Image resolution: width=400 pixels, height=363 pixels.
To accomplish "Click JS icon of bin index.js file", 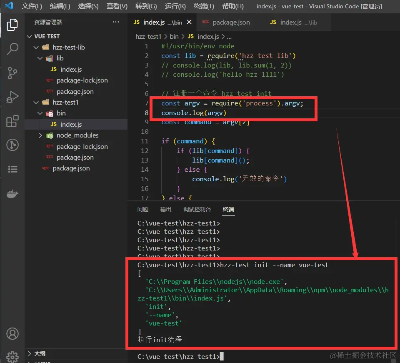I will 53,124.
